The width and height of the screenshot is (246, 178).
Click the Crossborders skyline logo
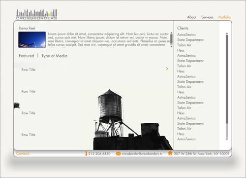point(36,14)
